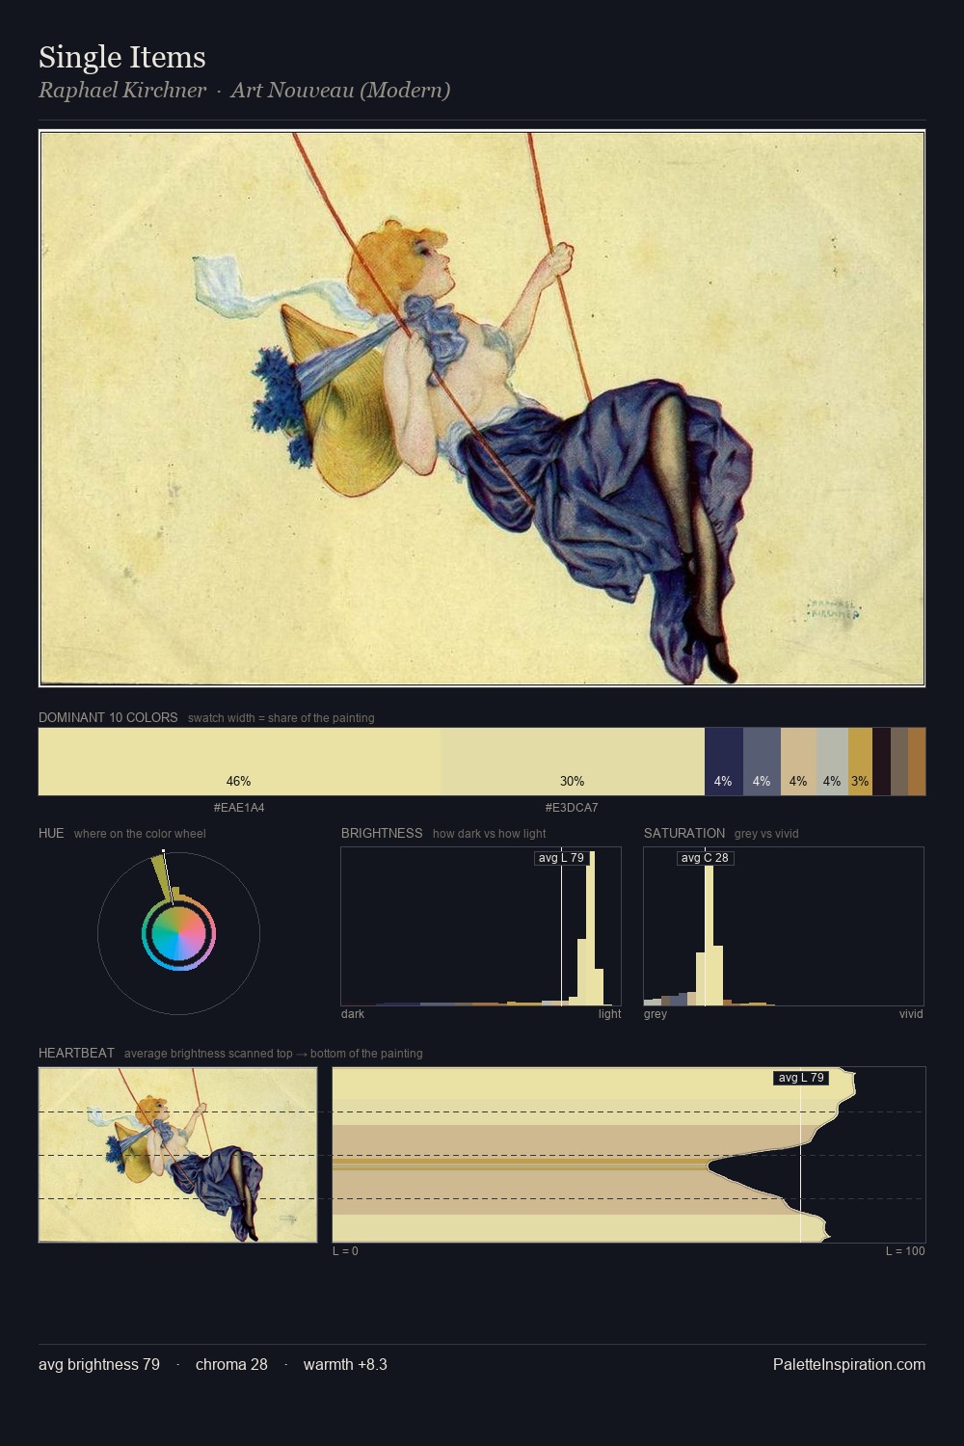Viewport: 964px width, 1446px height.
Task: Open the small Heartbeat painting thumbnail
Action: point(177,1155)
